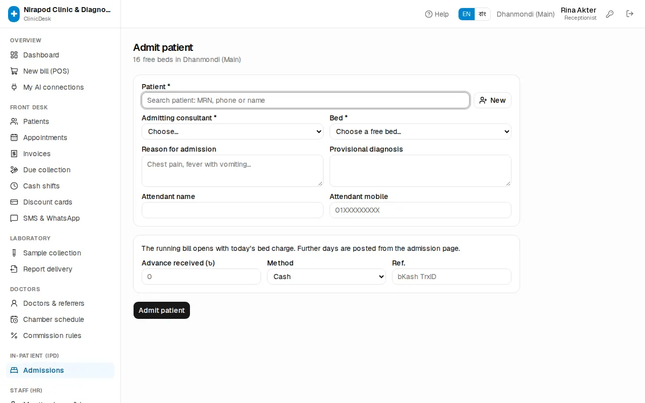This screenshot has width=645, height=403.
Task: Click the Invoices receipt icon
Action: tap(14, 154)
